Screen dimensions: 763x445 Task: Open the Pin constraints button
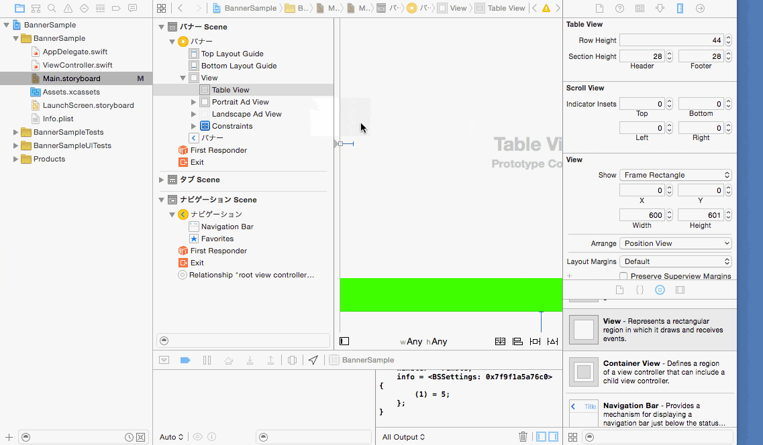click(536, 342)
